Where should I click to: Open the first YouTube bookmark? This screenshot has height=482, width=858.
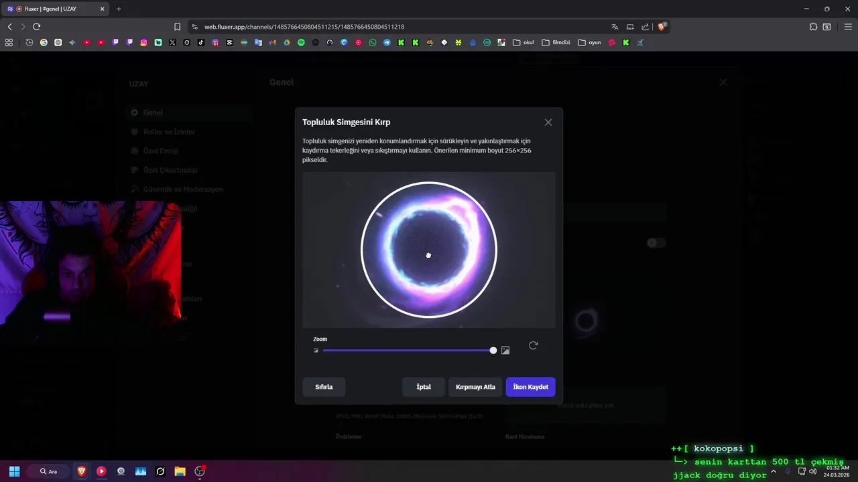tap(86, 42)
